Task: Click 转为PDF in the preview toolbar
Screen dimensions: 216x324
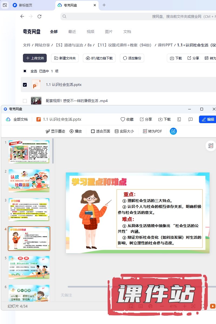Action: 153,131
